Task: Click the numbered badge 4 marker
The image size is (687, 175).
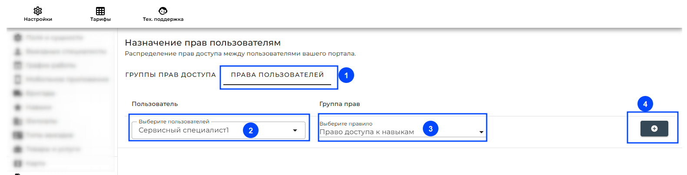Action: click(x=645, y=104)
